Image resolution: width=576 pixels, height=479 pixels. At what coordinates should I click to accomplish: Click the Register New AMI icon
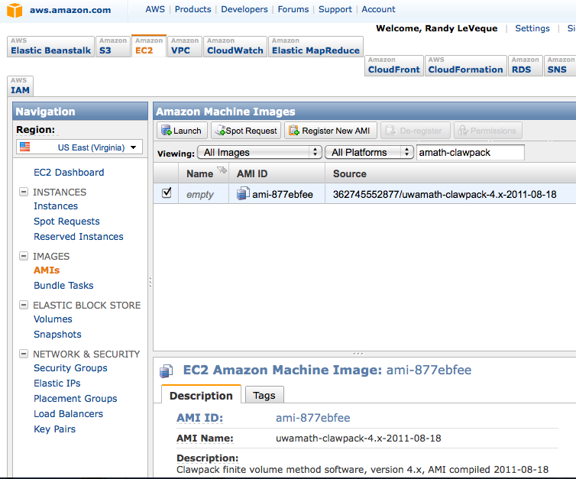point(293,131)
